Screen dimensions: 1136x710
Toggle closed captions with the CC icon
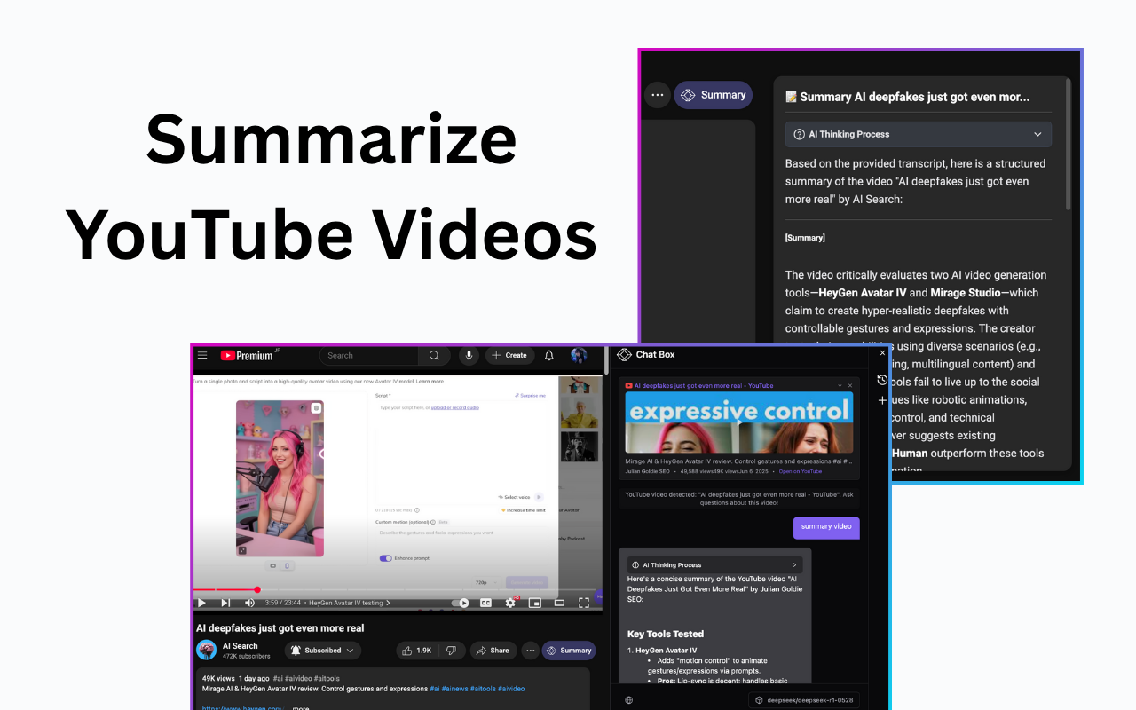point(486,603)
